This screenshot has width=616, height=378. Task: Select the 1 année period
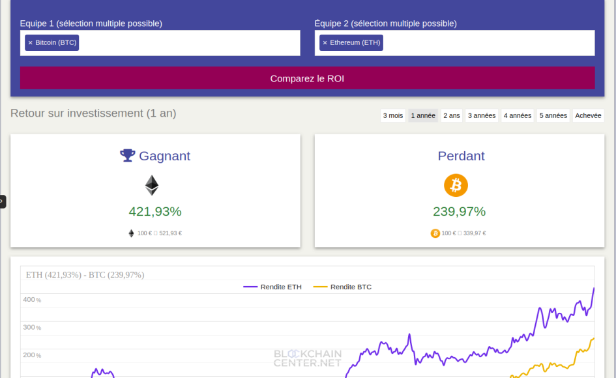tap(423, 115)
